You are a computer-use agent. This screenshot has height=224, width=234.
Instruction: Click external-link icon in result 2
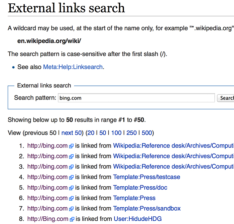click(x=71, y=157)
